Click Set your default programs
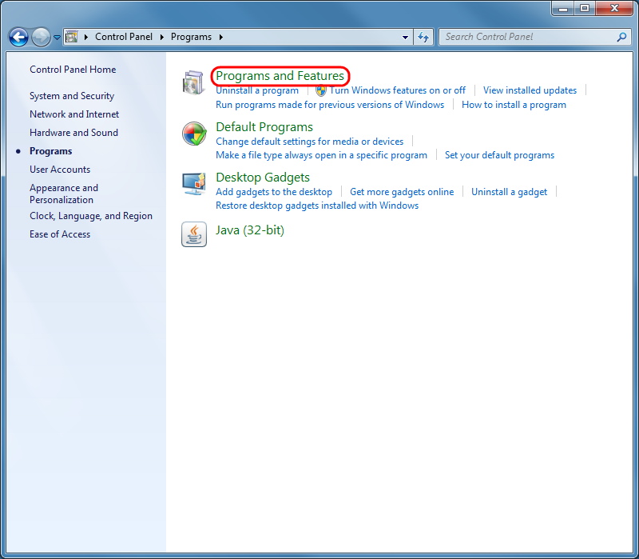The width and height of the screenshot is (639, 559). [500, 155]
